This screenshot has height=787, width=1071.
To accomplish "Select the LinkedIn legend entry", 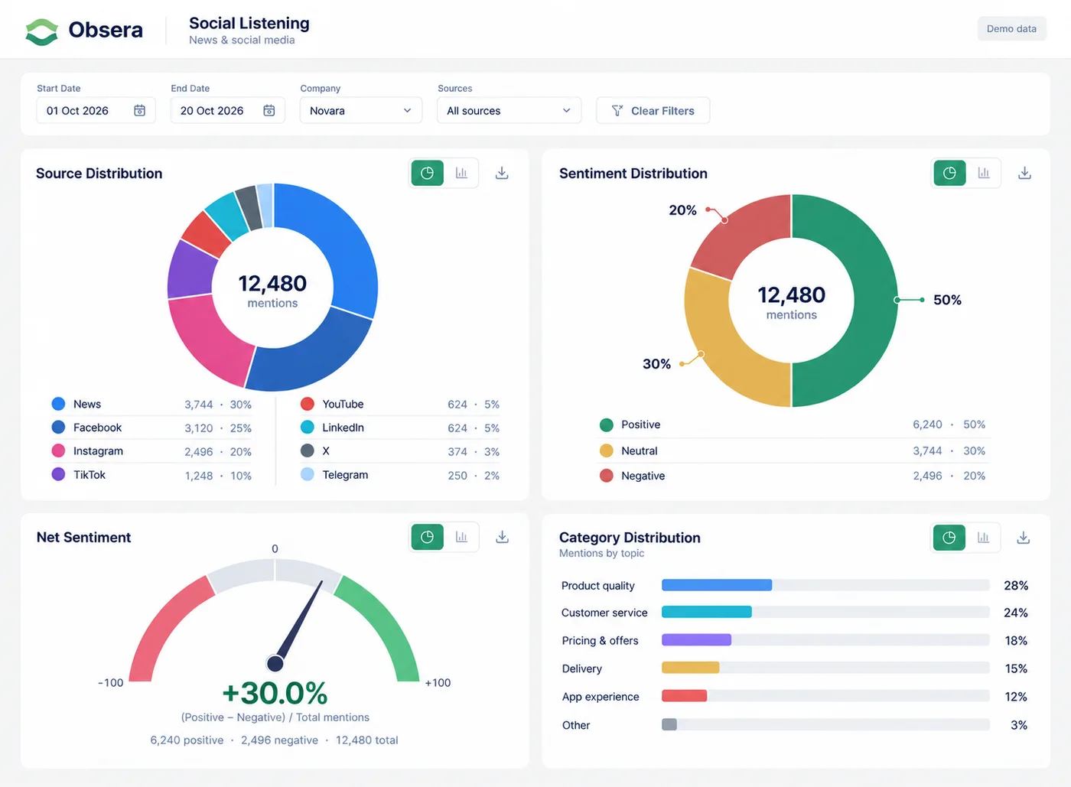I will click(400, 428).
